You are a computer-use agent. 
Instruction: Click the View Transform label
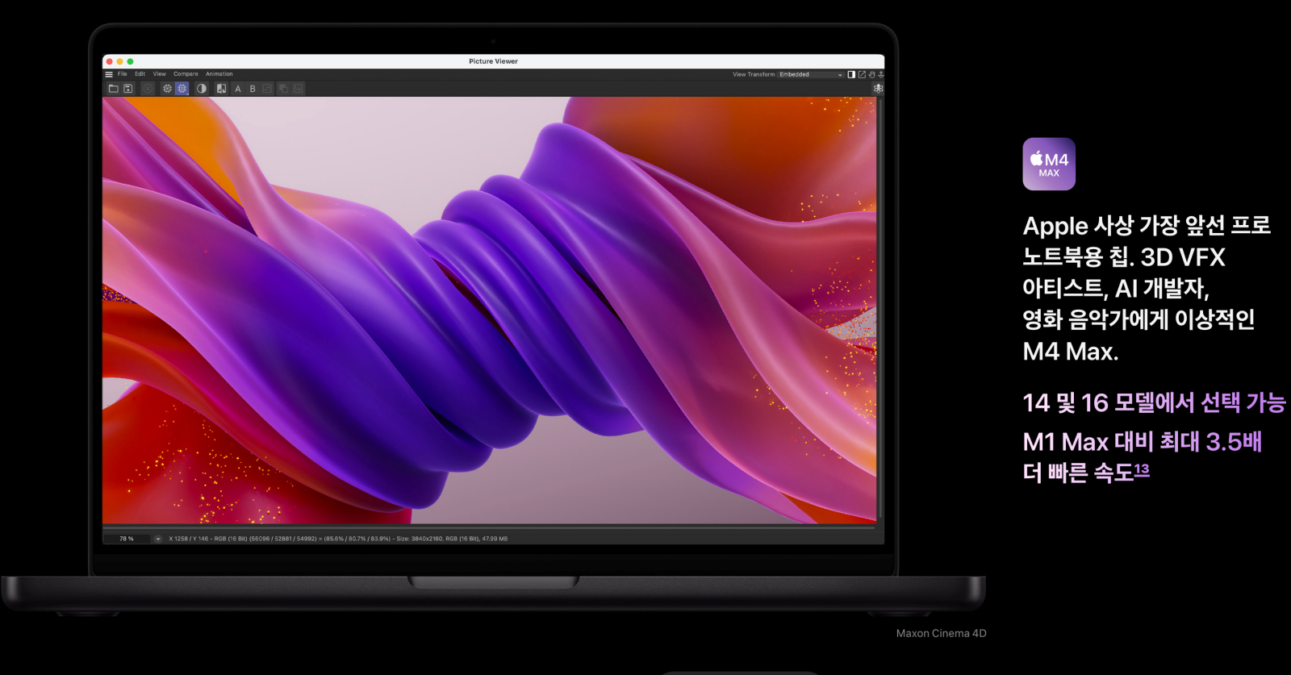pos(754,74)
